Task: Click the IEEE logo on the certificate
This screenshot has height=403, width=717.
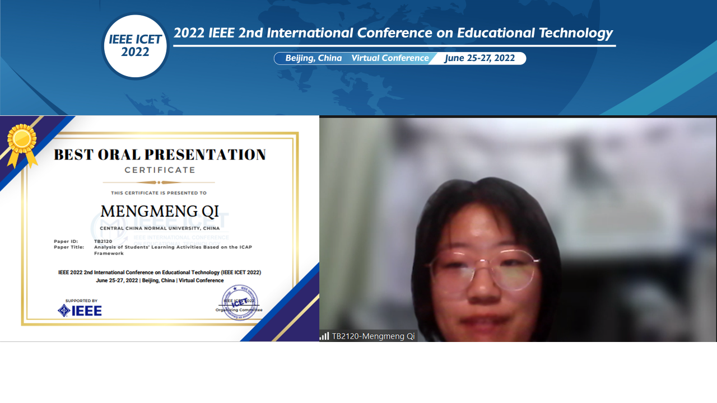Action: tap(80, 310)
